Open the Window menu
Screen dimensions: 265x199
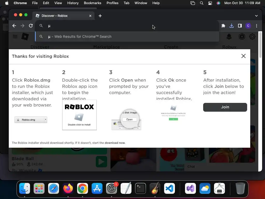(141, 3)
